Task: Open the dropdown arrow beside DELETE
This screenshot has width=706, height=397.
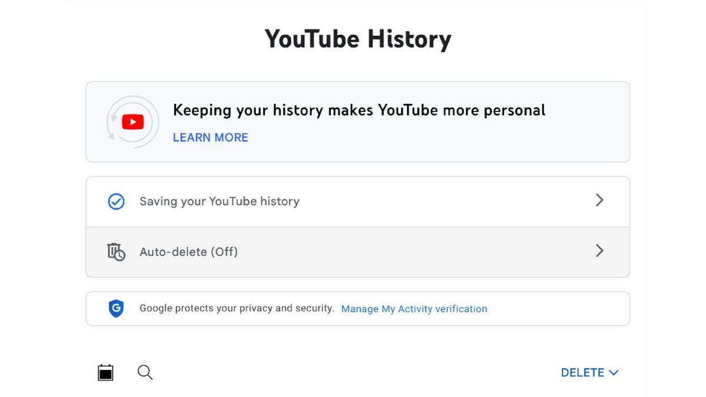Action: click(x=614, y=373)
